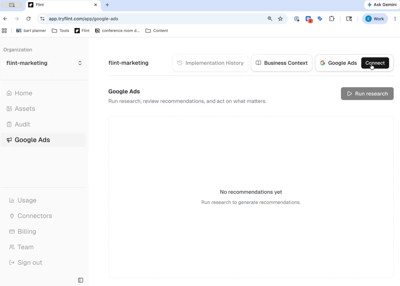Click the extension icon with badge 3

pyautogui.click(x=308, y=19)
